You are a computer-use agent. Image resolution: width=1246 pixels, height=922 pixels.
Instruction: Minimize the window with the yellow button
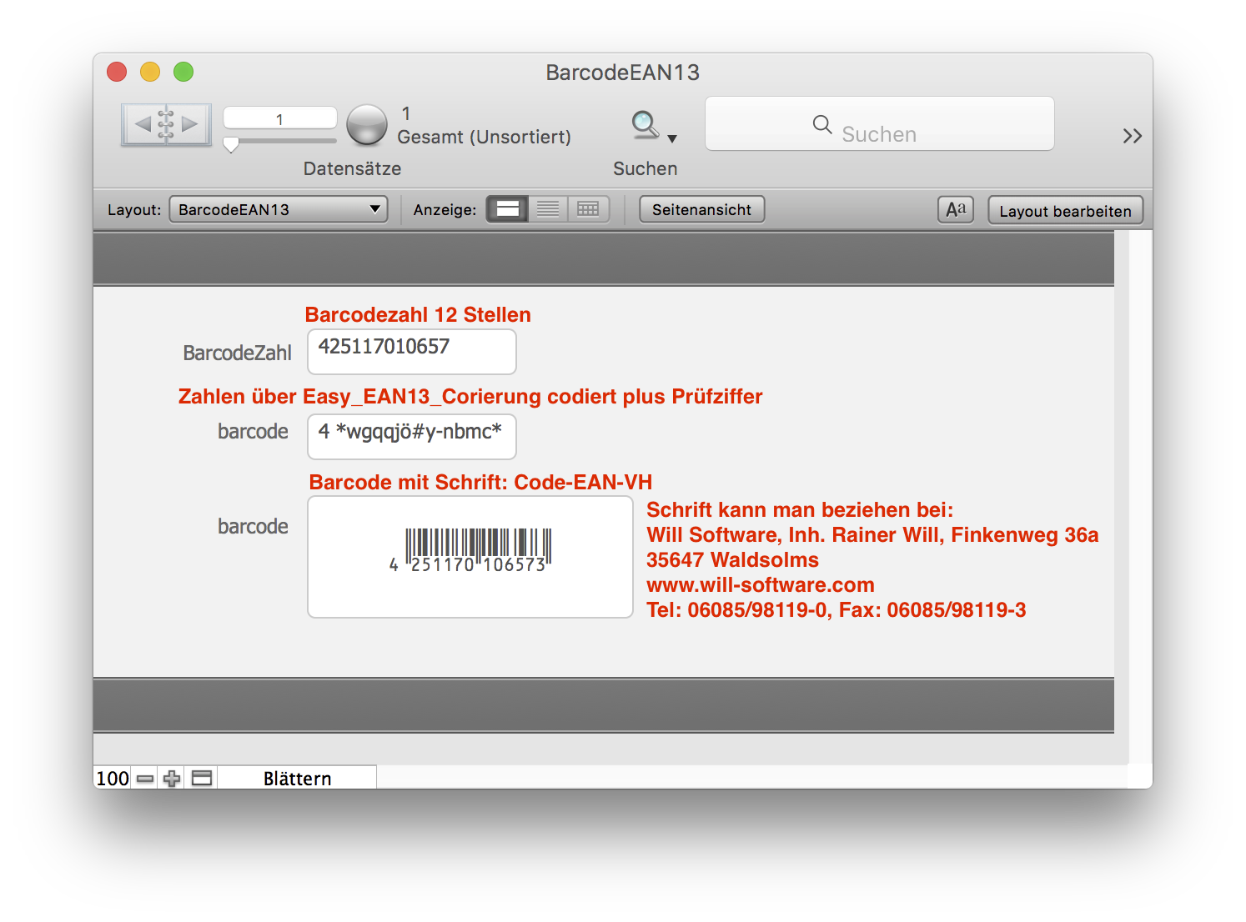tap(150, 72)
